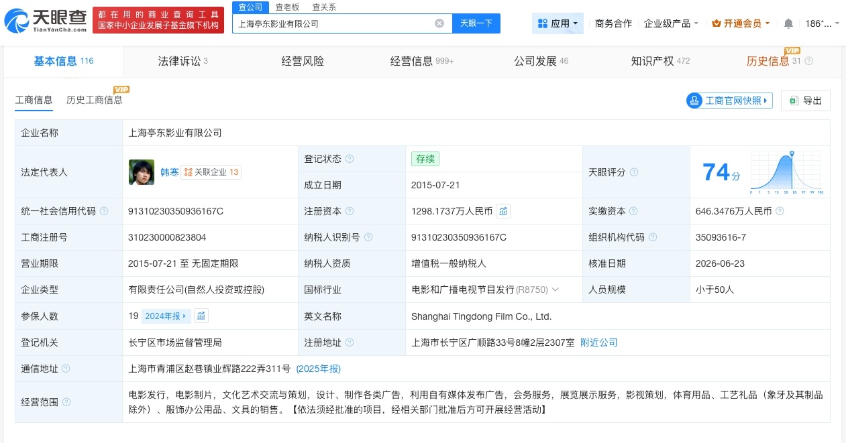Click the help icon next to 注册资本
The height and width of the screenshot is (443, 846).
pos(350,211)
